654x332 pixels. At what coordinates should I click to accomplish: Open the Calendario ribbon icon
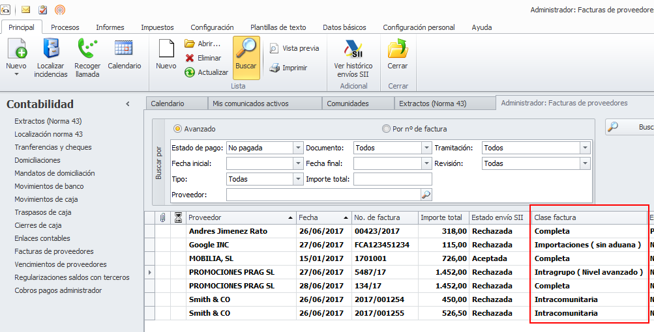[x=124, y=49]
